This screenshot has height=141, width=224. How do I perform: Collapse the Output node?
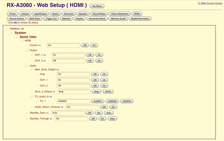pos(27,50)
